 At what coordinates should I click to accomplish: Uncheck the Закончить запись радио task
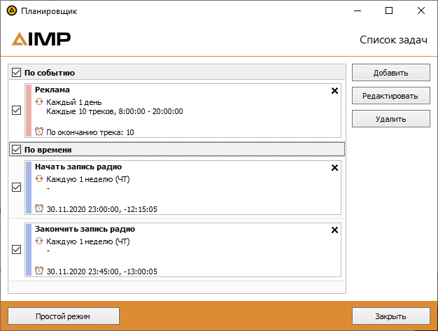coord(17,250)
